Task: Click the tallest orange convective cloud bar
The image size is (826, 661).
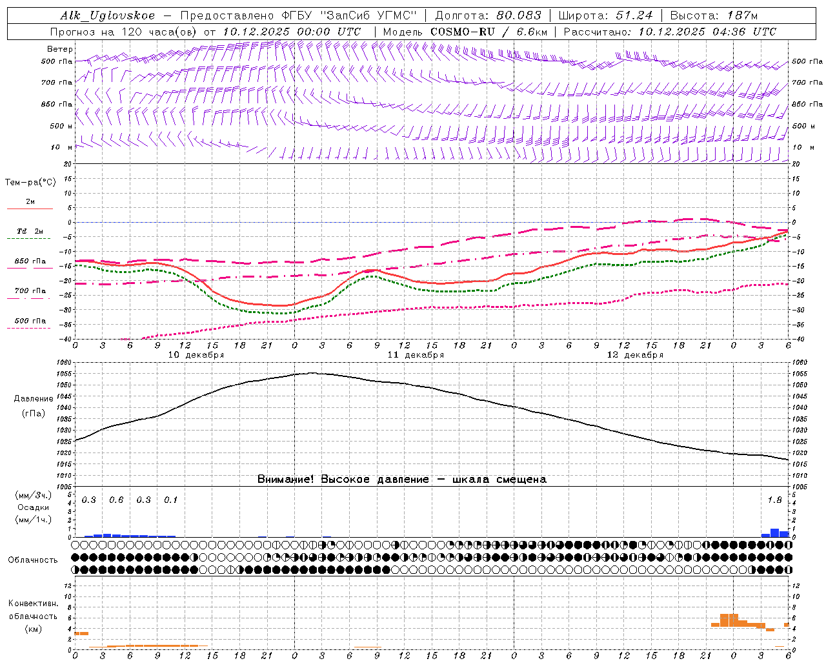Action: click(x=729, y=620)
